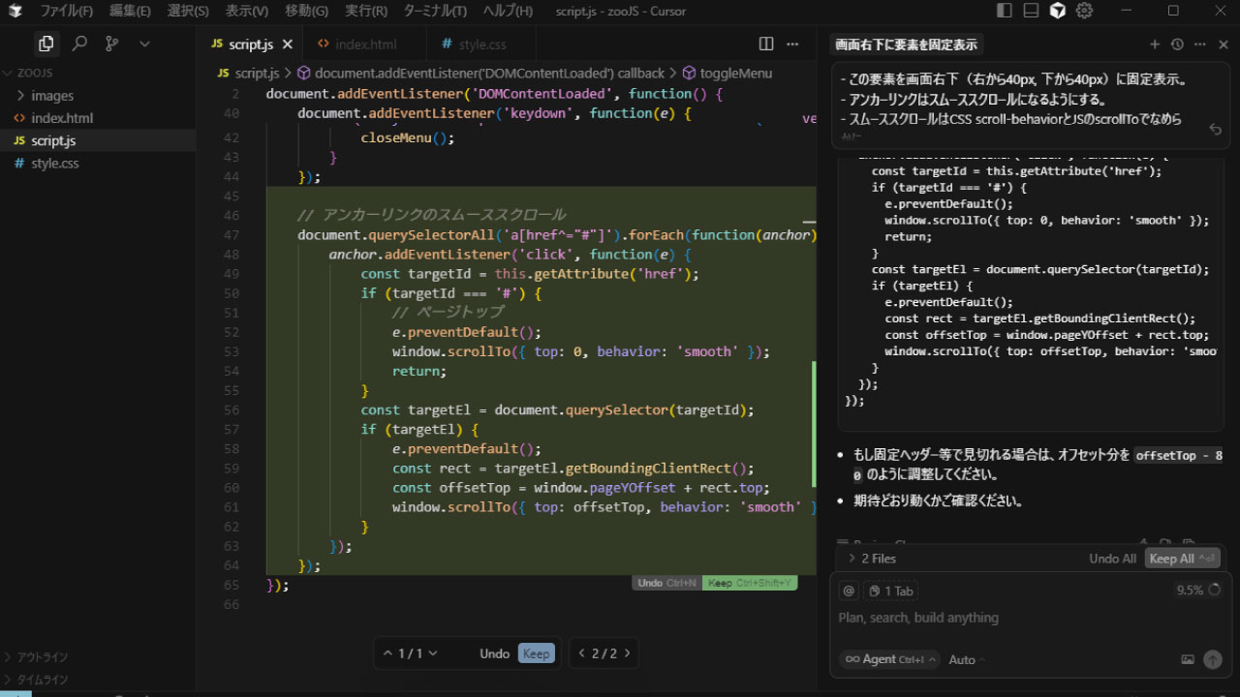Open style.css in the explorer tree
Image resolution: width=1240 pixels, height=697 pixels.
tap(98, 164)
